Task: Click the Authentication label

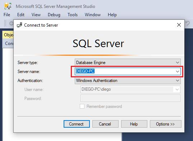Action: (x=30, y=81)
